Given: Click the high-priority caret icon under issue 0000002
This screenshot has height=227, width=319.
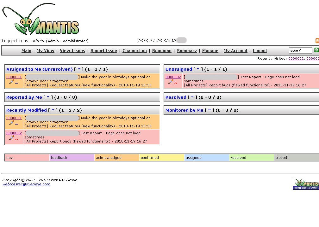Looking at the screenshot, I should pyautogui.click(x=175, y=84).
